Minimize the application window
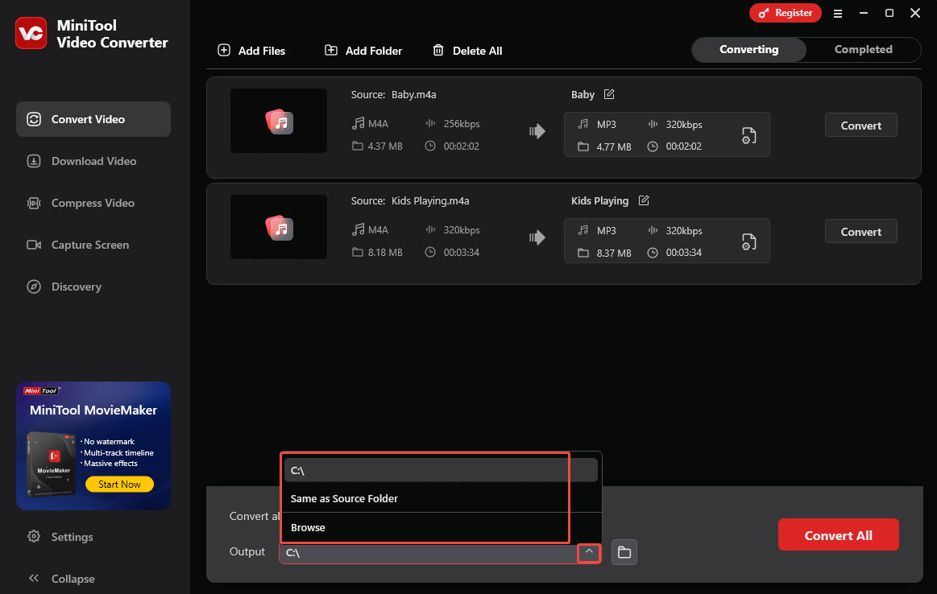937x594 pixels. 864,13
